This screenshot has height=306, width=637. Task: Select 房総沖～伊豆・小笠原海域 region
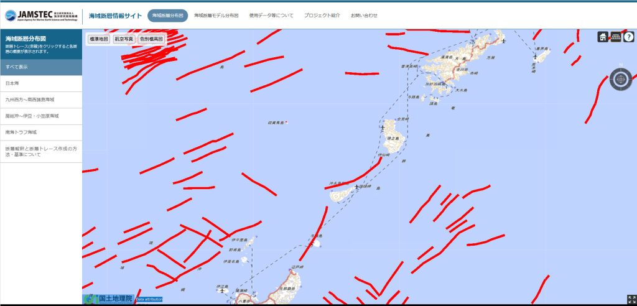click(41, 116)
